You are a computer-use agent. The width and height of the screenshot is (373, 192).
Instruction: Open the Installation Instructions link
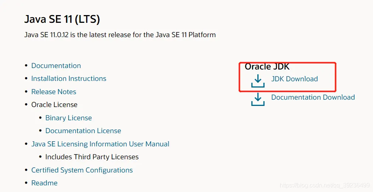69,79
